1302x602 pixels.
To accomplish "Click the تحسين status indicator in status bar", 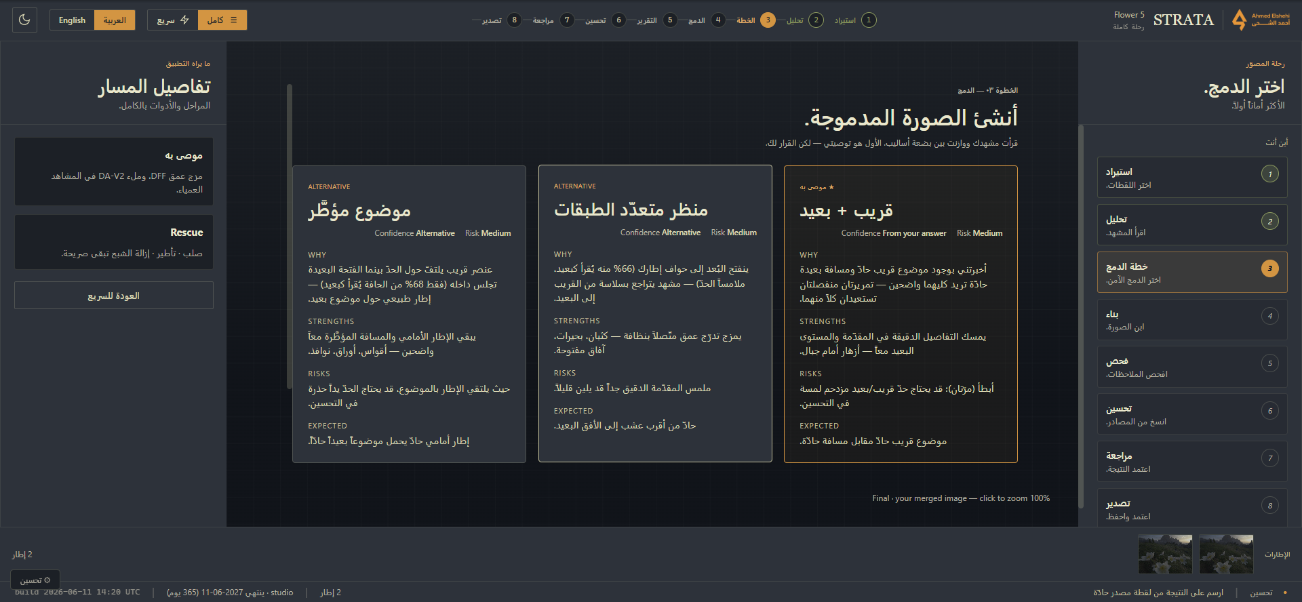I will coord(1261,593).
